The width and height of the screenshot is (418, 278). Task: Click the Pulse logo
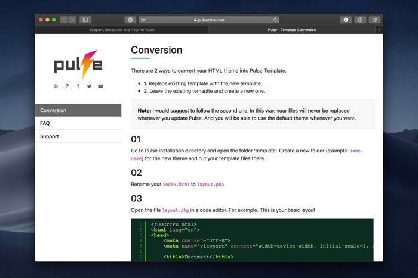78,64
